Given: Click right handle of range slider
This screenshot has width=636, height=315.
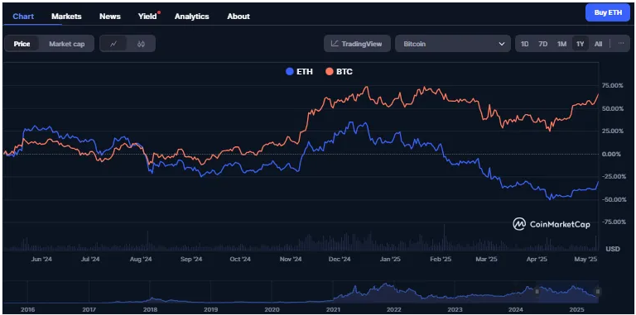Looking at the screenshot, I should point(598,292).
